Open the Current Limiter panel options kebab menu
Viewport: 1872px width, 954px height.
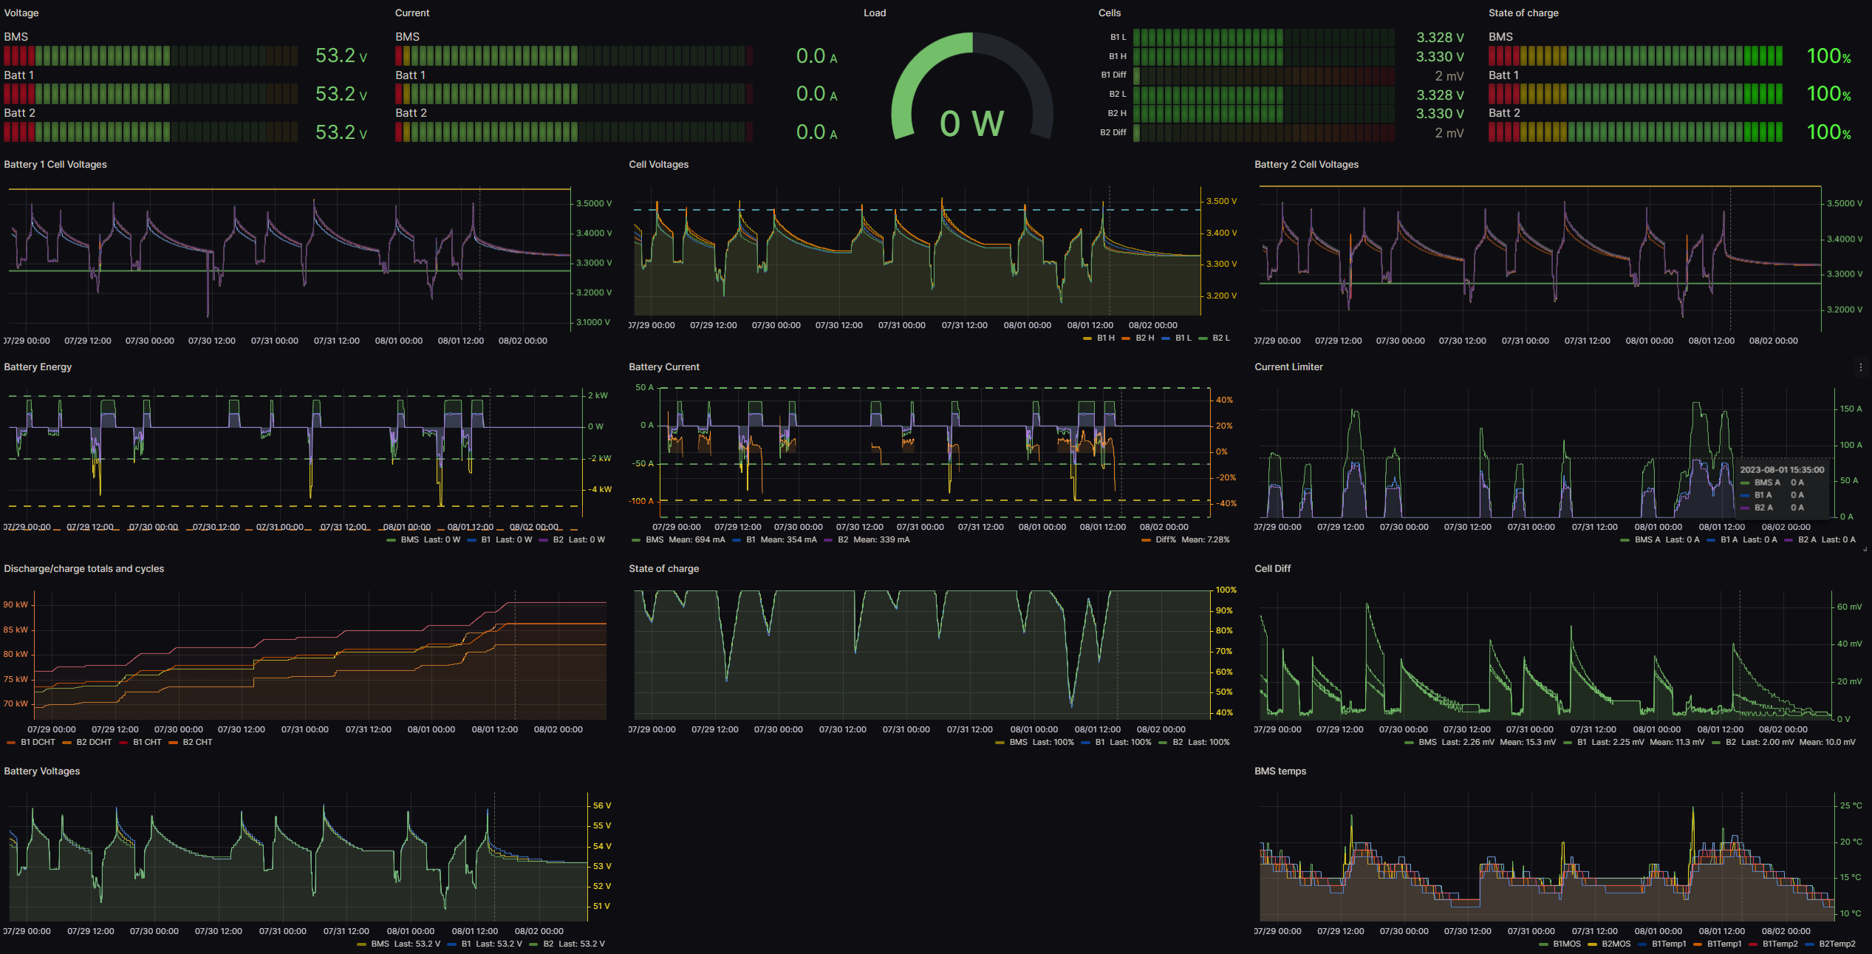pyautogui.click(x=1862, y=367)
